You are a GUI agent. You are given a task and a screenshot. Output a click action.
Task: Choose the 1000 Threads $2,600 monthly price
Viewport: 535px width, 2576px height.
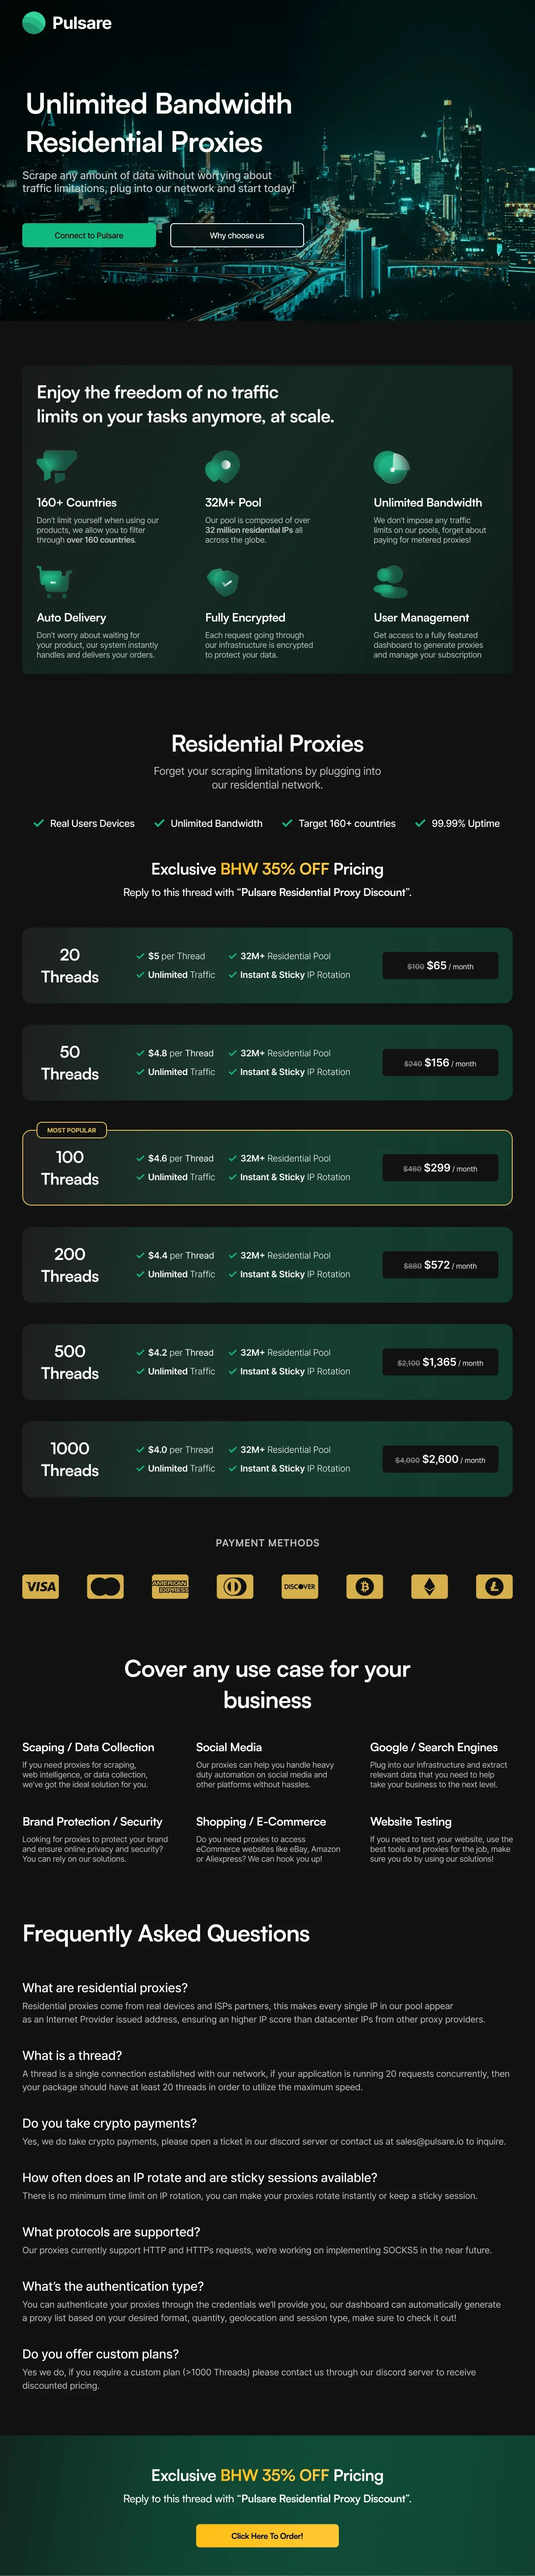[x=440, y=1460]
